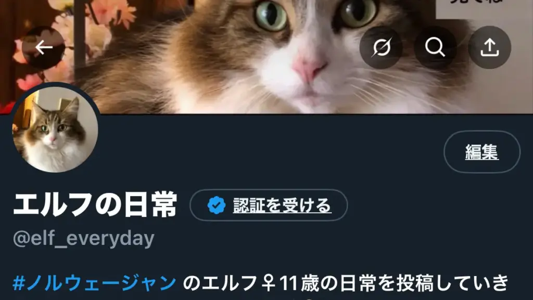Viewport: 533px width, 300px height.
Task: Tap the 投稿していき text at bio end
Action: (442, 283)
